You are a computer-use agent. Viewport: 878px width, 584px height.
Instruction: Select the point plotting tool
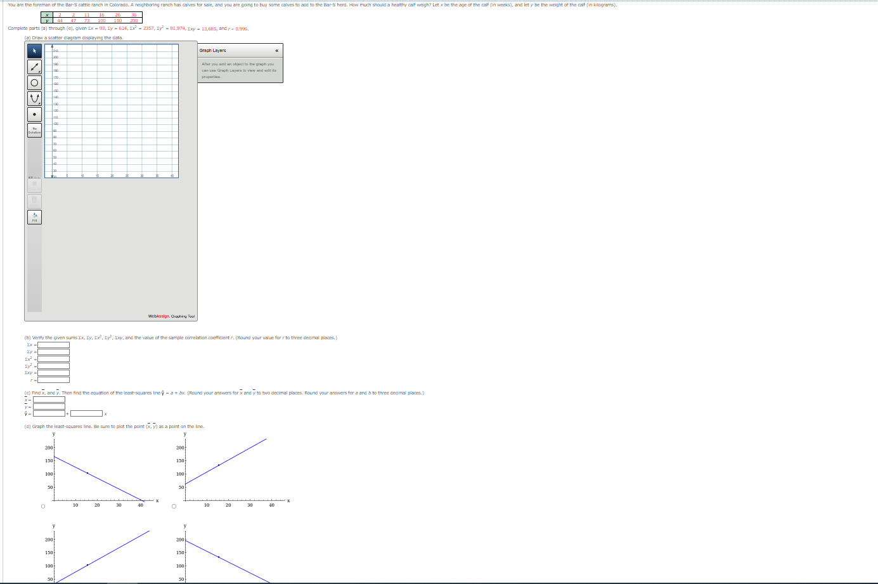click(x=34, y=114)
